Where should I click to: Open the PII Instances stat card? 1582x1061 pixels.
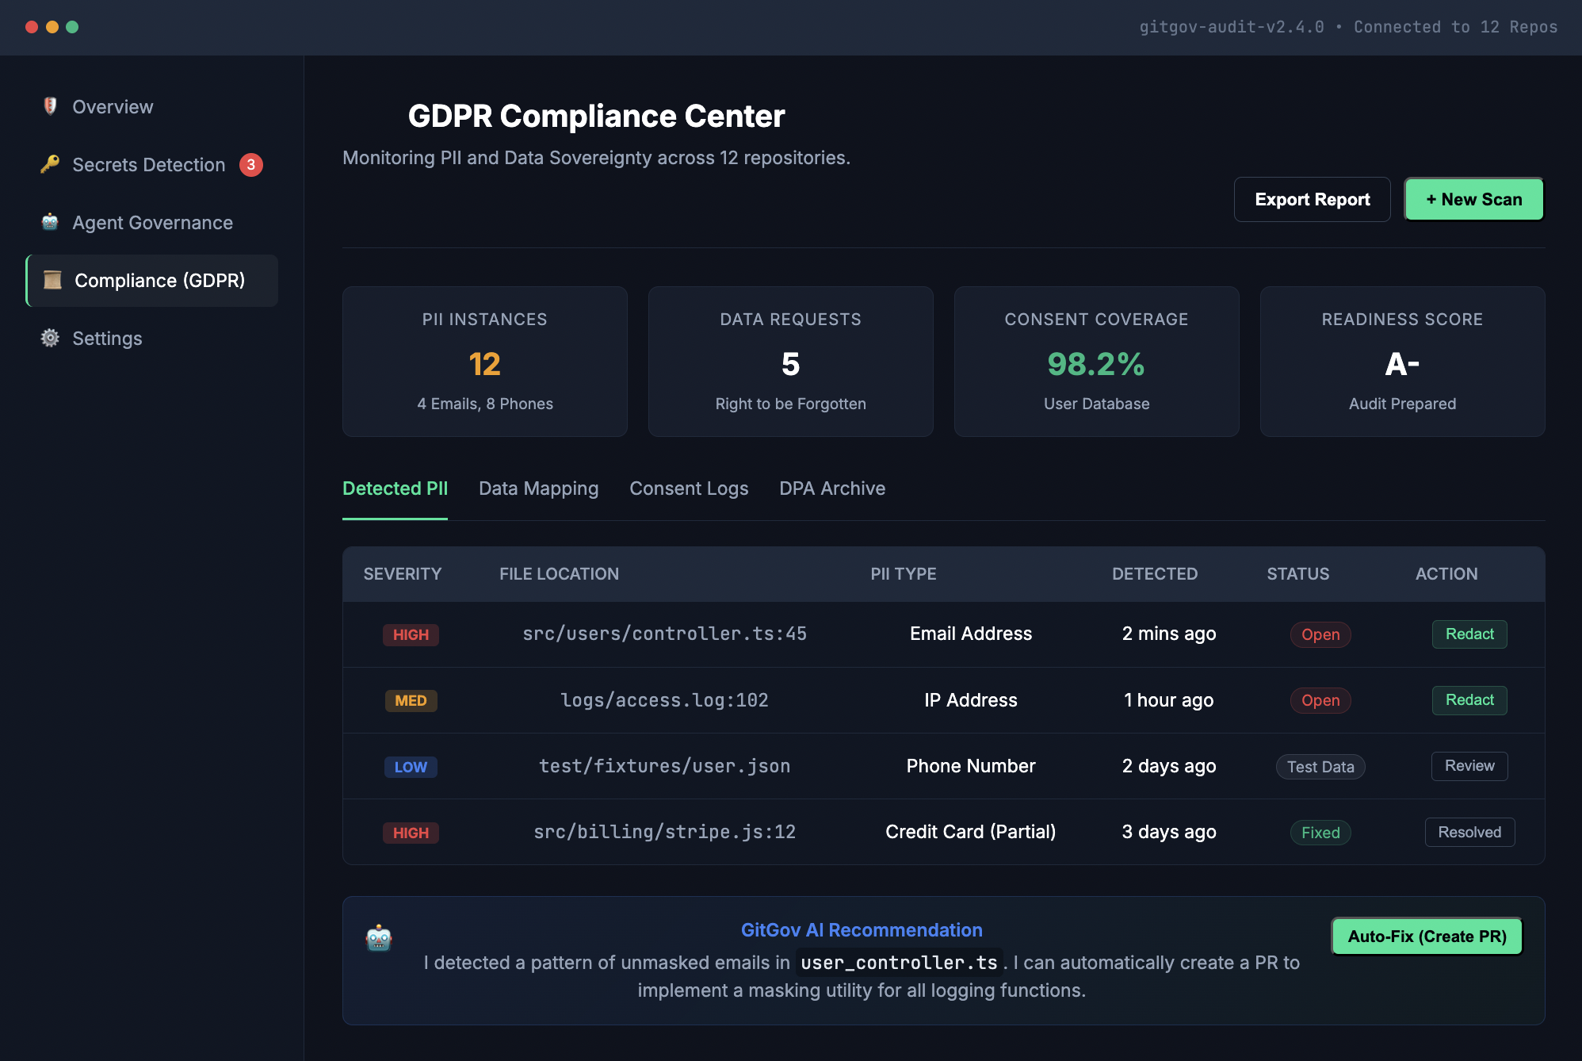484,362
